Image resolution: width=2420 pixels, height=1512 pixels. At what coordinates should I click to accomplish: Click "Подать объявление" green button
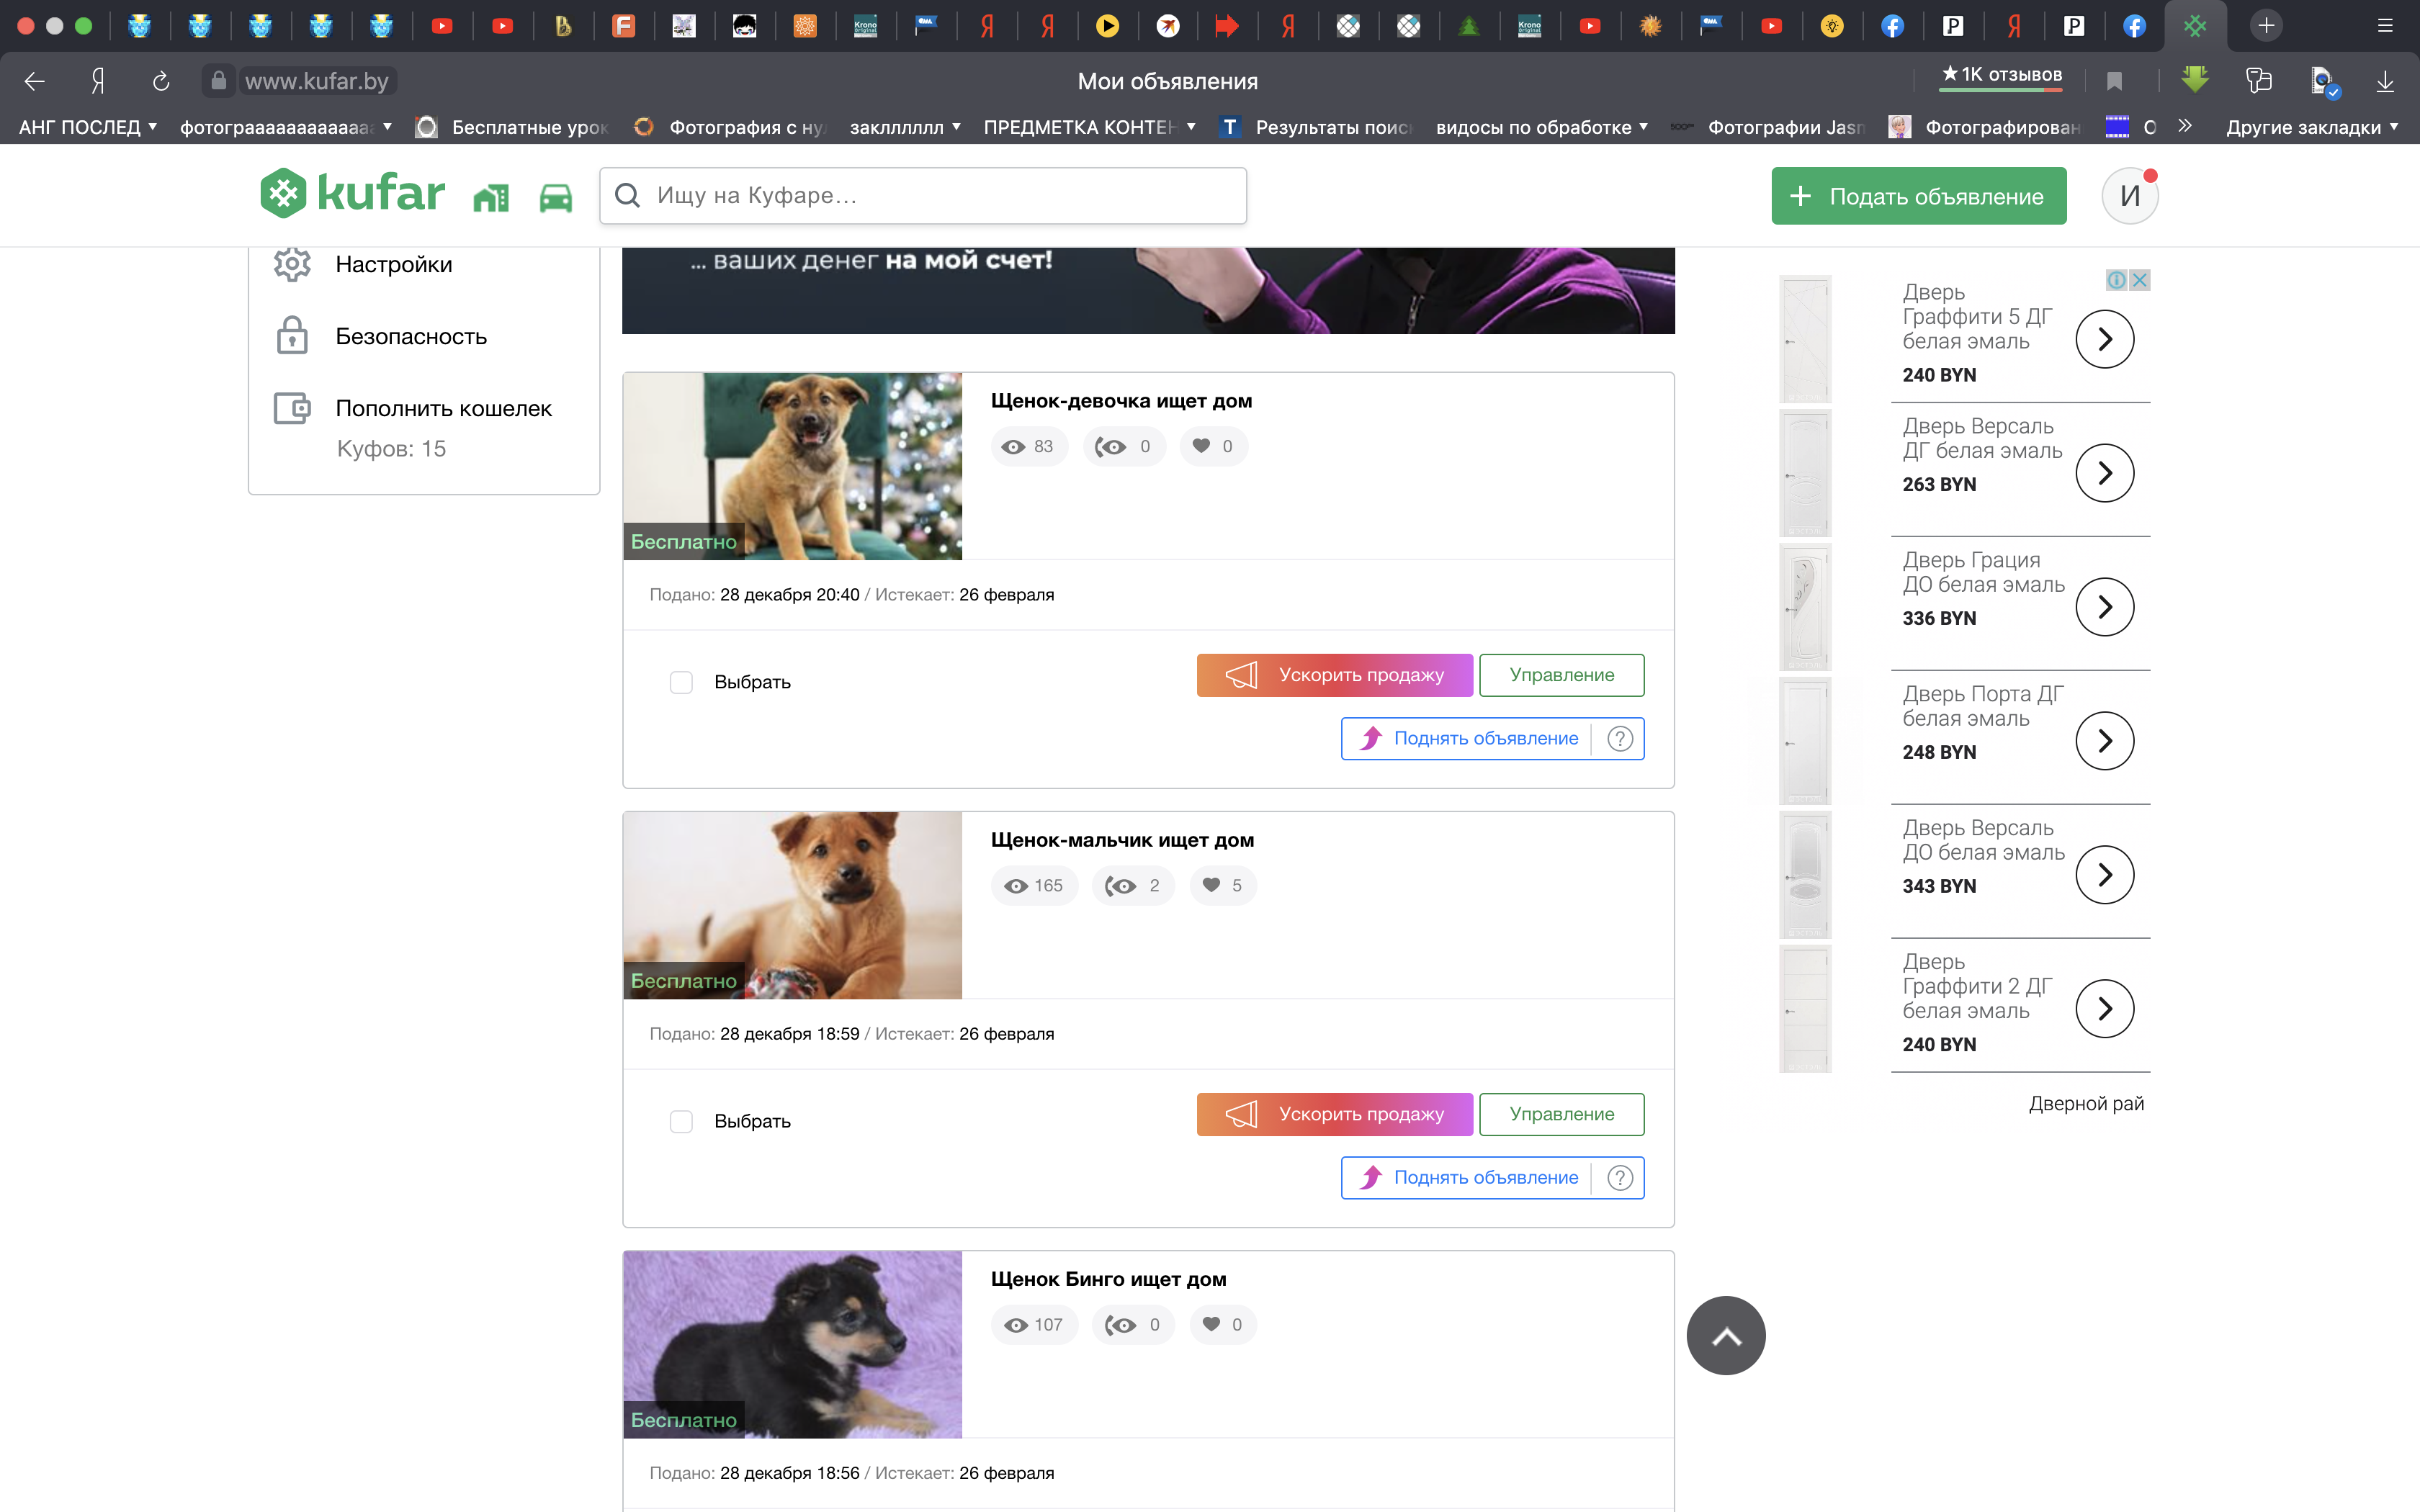(x=1918, y=196)
